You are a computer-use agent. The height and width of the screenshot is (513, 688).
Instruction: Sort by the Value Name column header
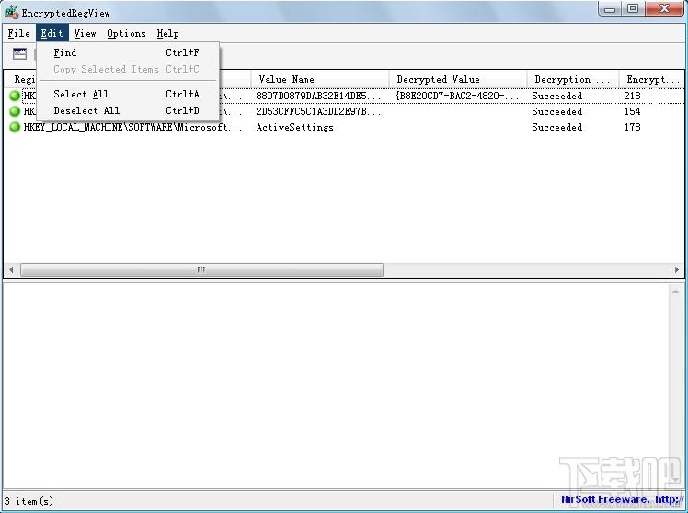coord(320,79)
